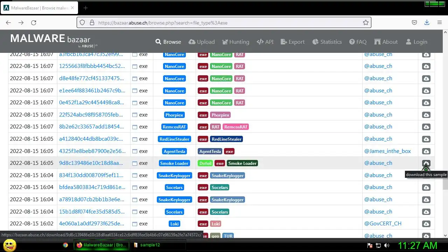448x252 pixels.
Task: Click timestamp 2022-08-15 16:02
Action: [31, 224]
